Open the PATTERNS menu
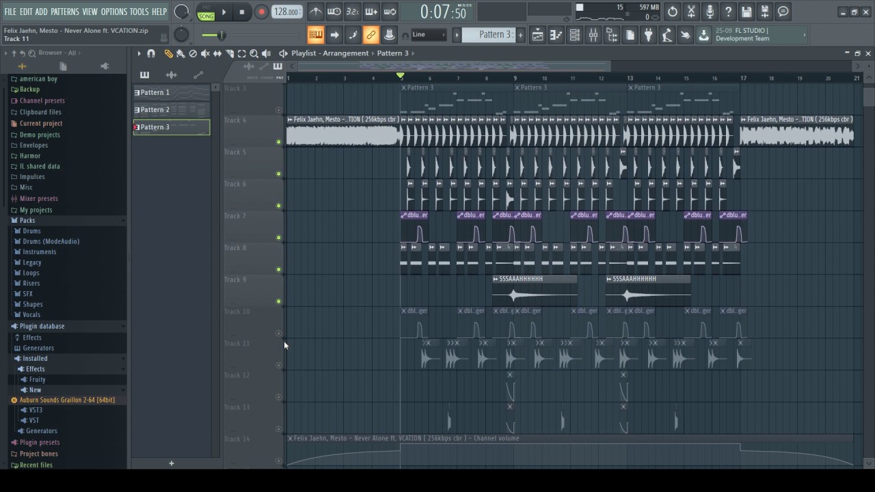Viewport: 875px width, 492px height. point(65,12)
